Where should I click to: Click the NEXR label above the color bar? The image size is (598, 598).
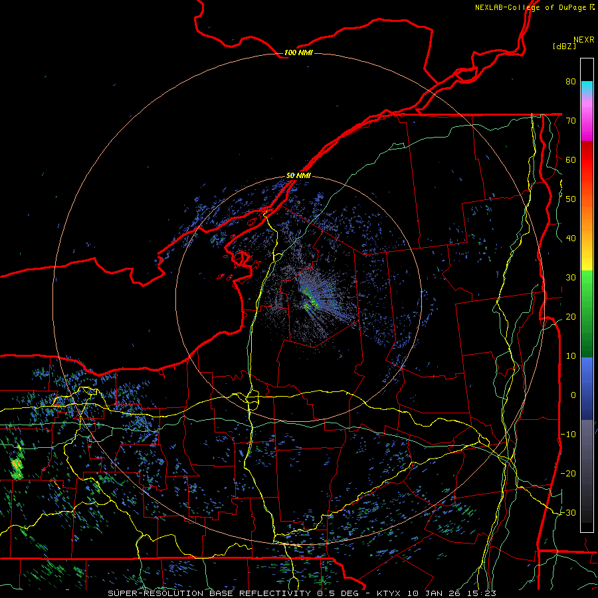pyautogui.click(x=584, y=40)
